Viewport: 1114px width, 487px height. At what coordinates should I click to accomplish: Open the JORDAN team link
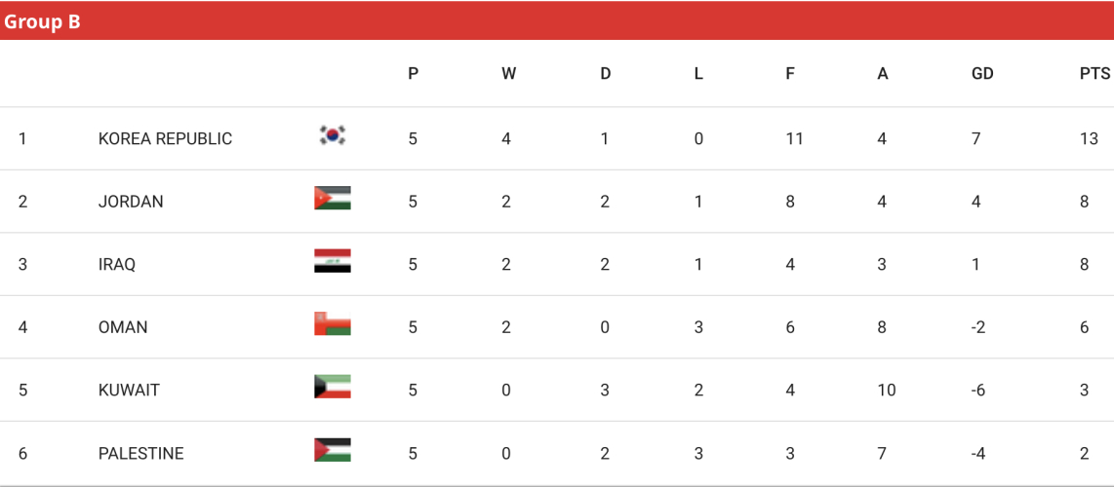pos(131,202)
